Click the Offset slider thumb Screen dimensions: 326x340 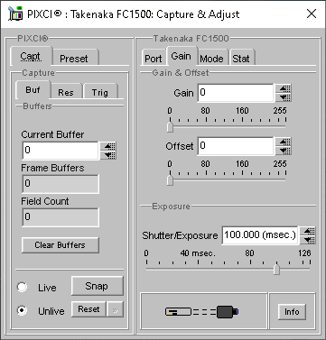tap(170, 180)
